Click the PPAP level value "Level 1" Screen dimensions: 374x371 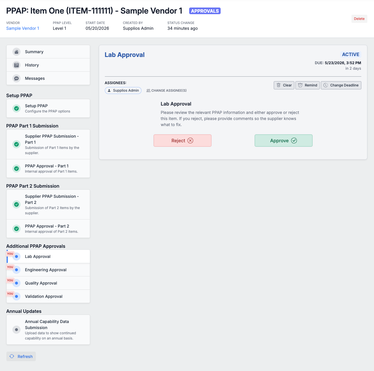tap(59, 28)
